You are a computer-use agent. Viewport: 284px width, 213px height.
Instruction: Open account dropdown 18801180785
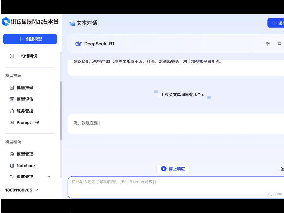pyautogui.click(x=22, y=190)
